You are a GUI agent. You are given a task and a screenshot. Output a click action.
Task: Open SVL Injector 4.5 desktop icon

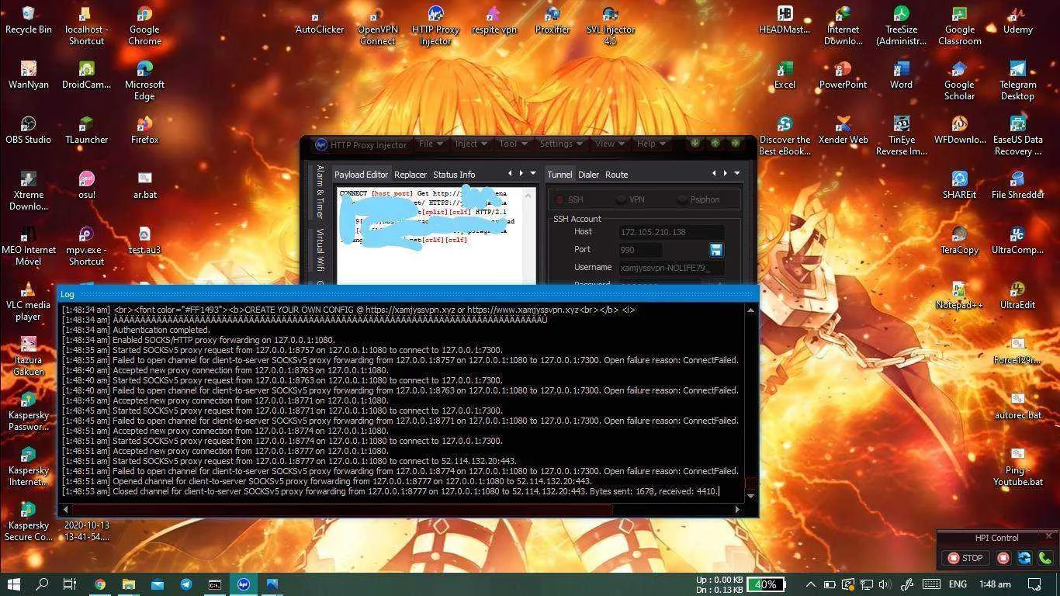(x=610, y=24)
